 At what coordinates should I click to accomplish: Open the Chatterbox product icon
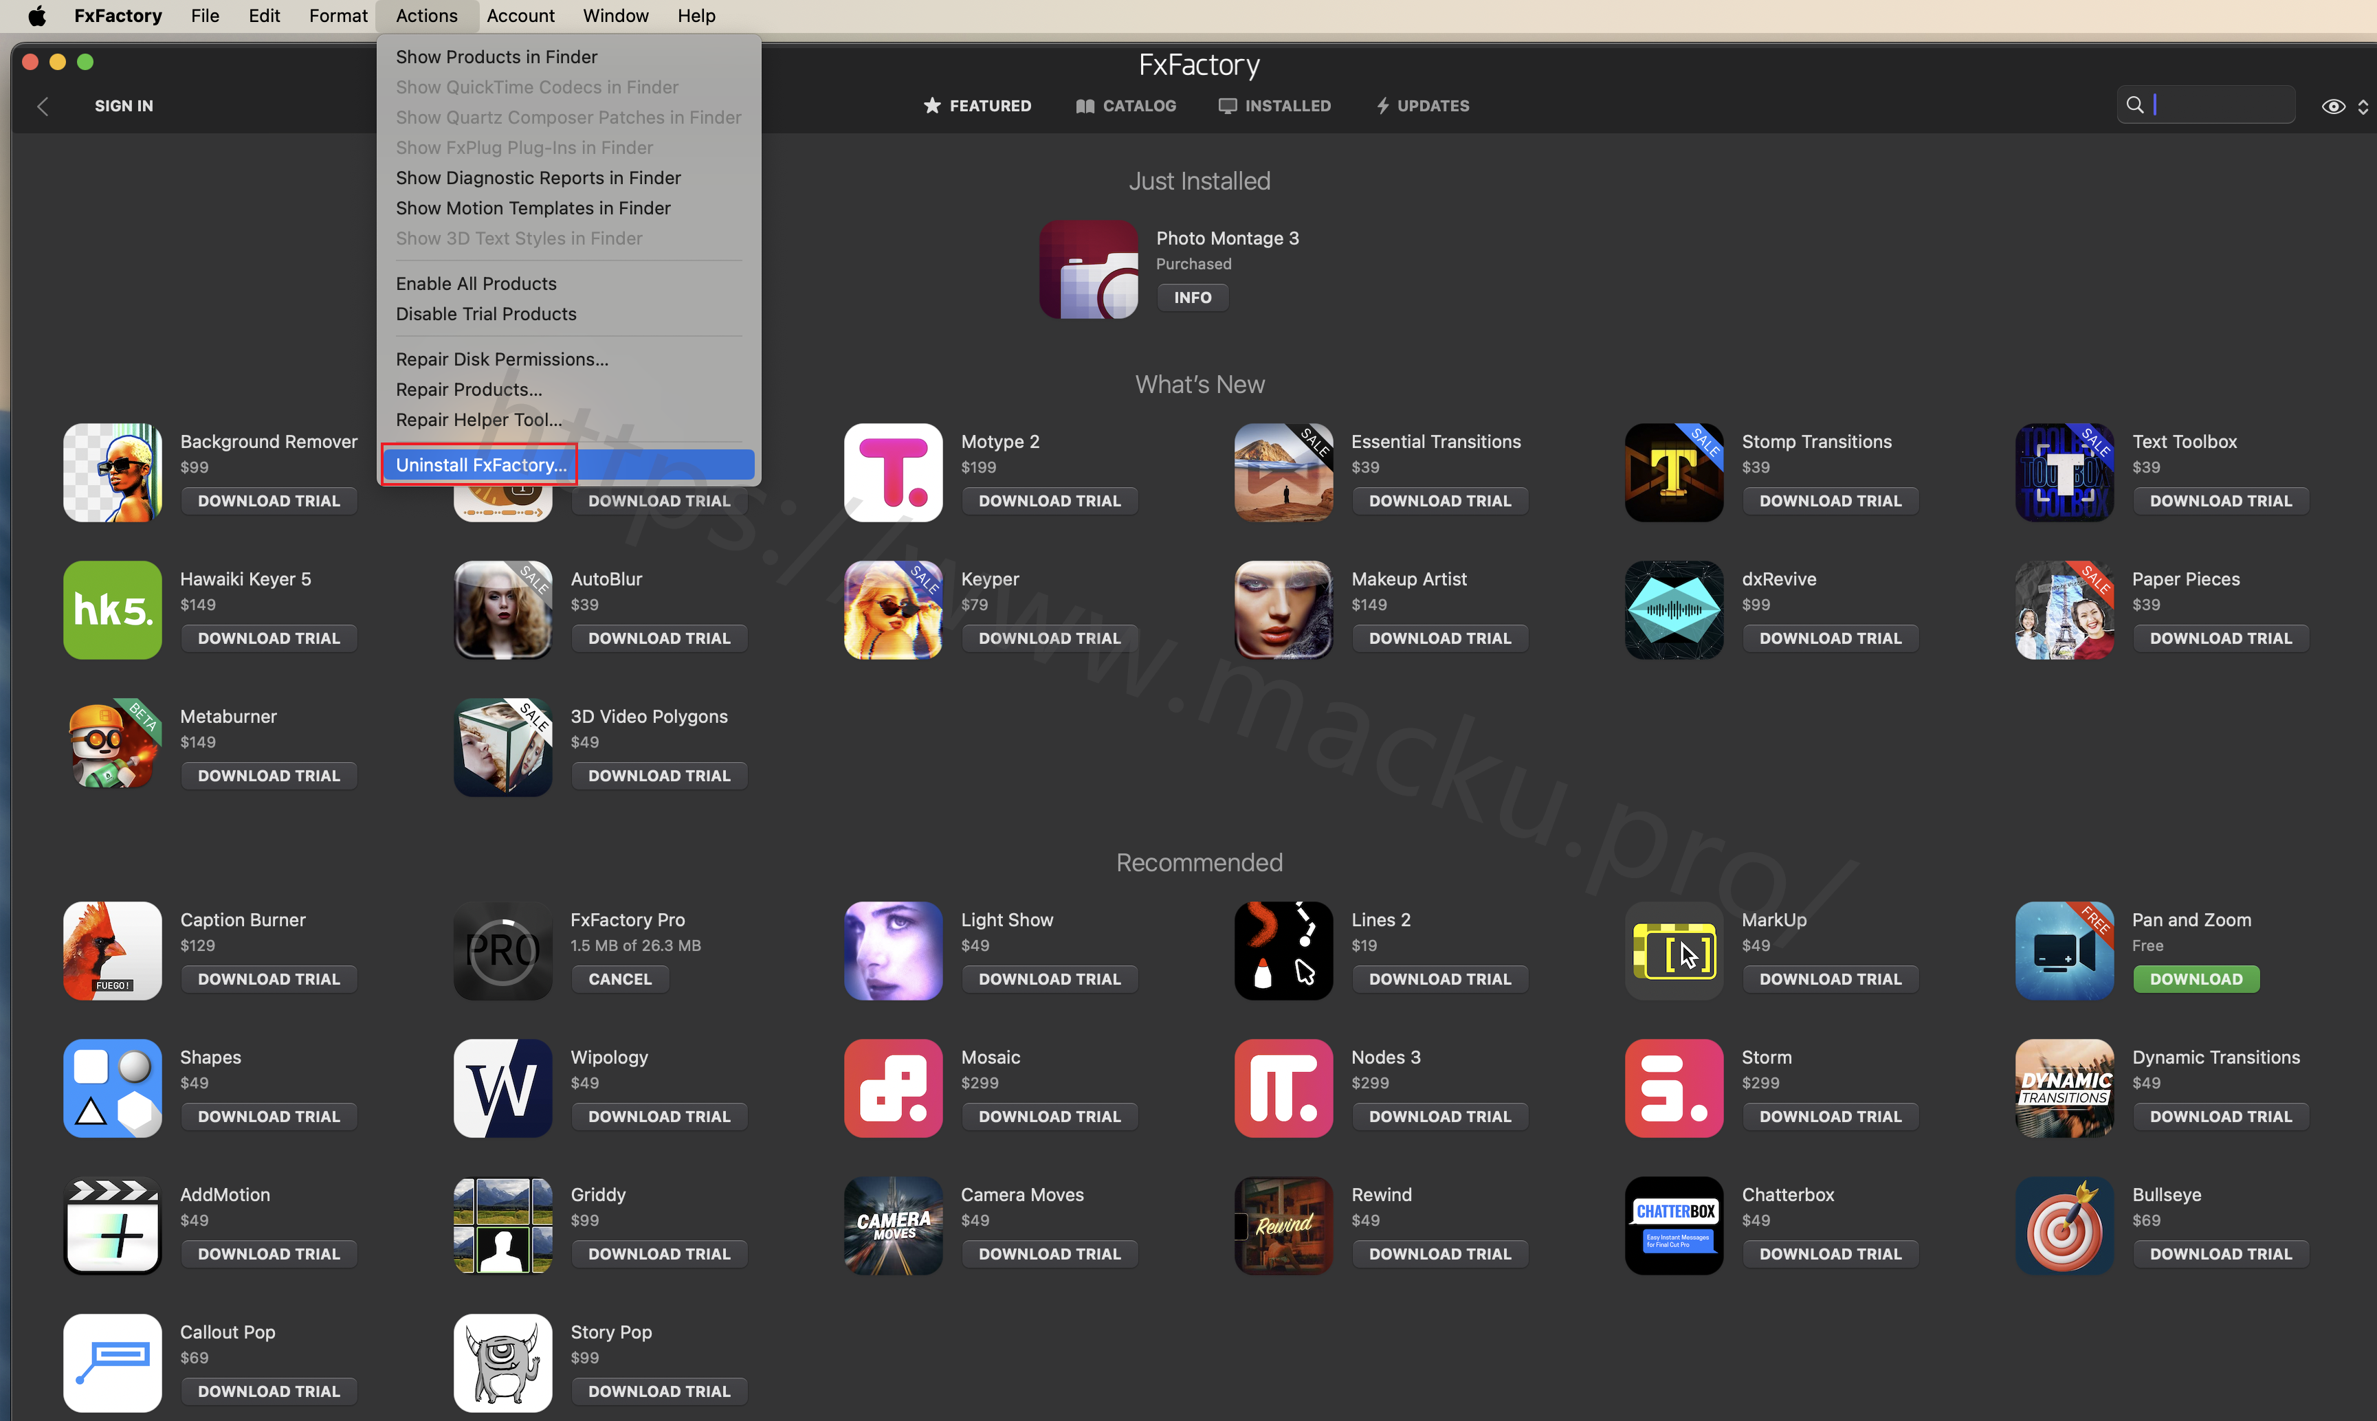[x=1674, y=1226]
